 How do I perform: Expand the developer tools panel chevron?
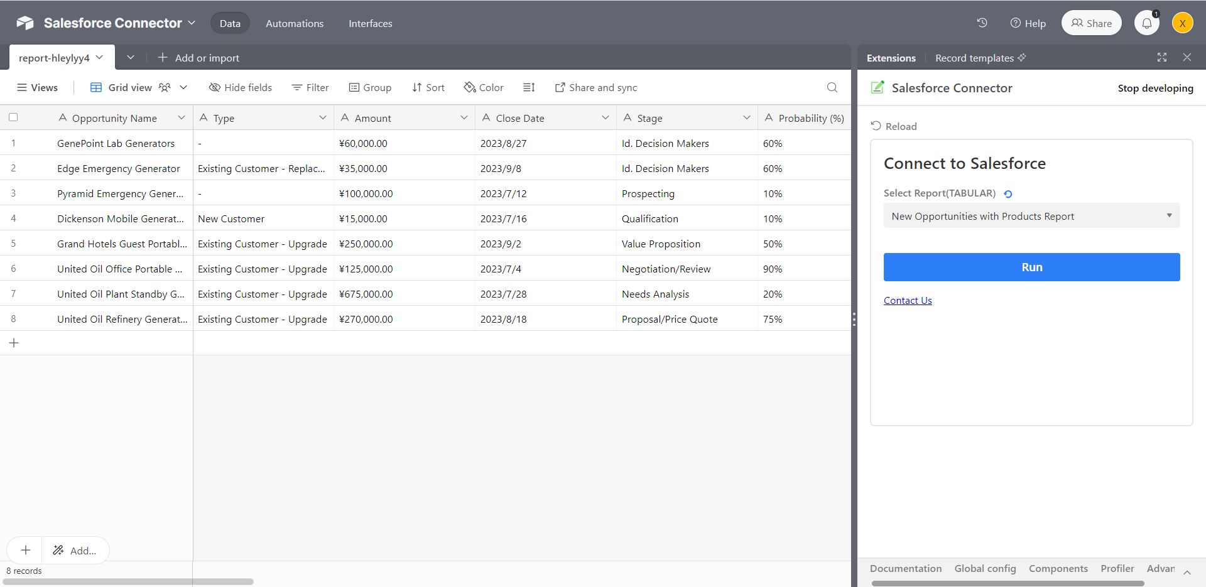[x=1187, y=572]
